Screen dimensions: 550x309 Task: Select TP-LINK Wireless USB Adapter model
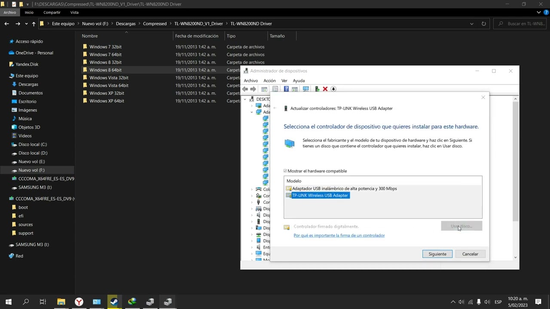click(x=320, y=195)
